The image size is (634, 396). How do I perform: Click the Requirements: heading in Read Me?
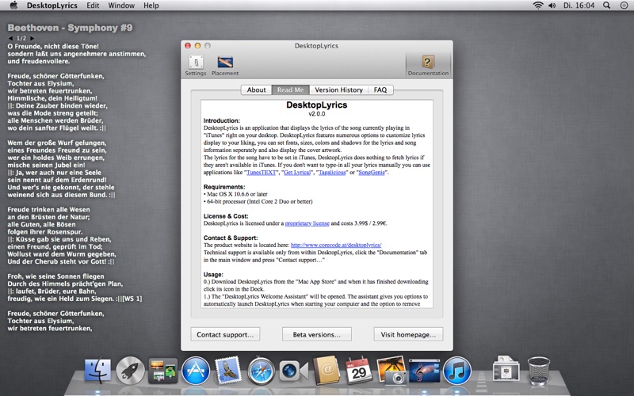pos(224,187)
